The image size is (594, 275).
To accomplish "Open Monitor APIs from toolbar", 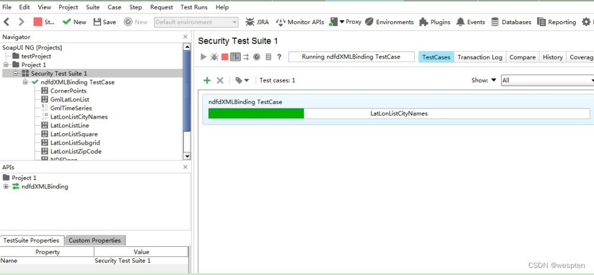I will click(x=300, y=22).
